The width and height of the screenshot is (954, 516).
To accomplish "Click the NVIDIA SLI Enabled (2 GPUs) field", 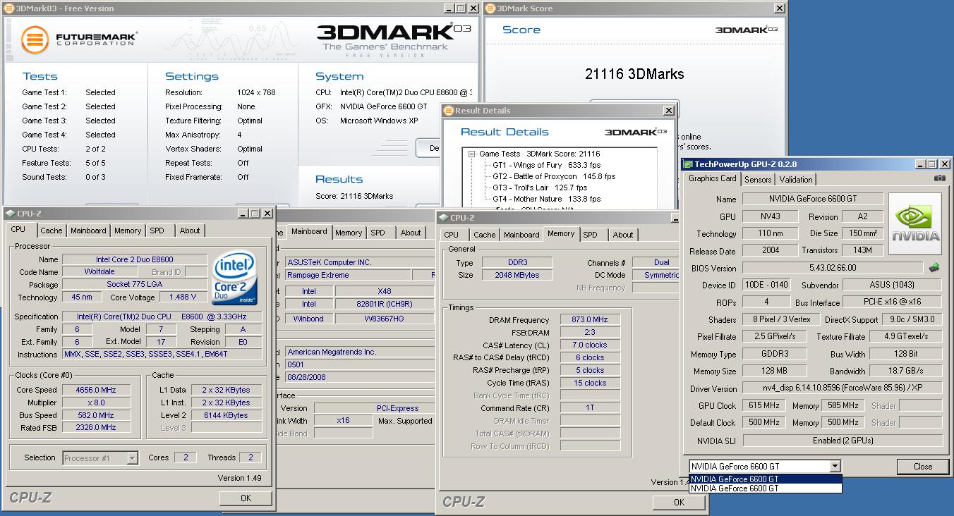I will point(842,440).
